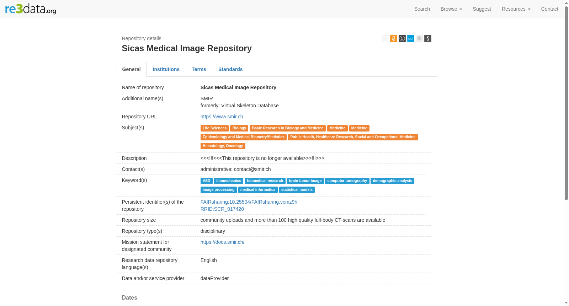
Task: Open the Browse dropdown menu
Action: [x=451, y=9]
